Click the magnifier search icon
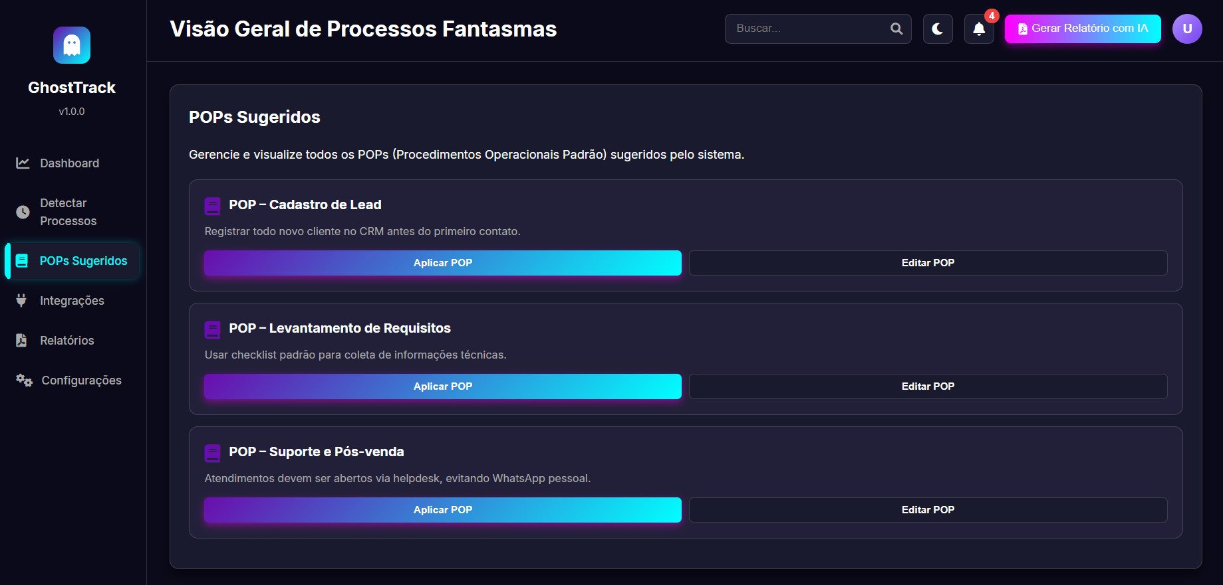The height and width of the screenshot is (585, 1223). tap(896, 29)
